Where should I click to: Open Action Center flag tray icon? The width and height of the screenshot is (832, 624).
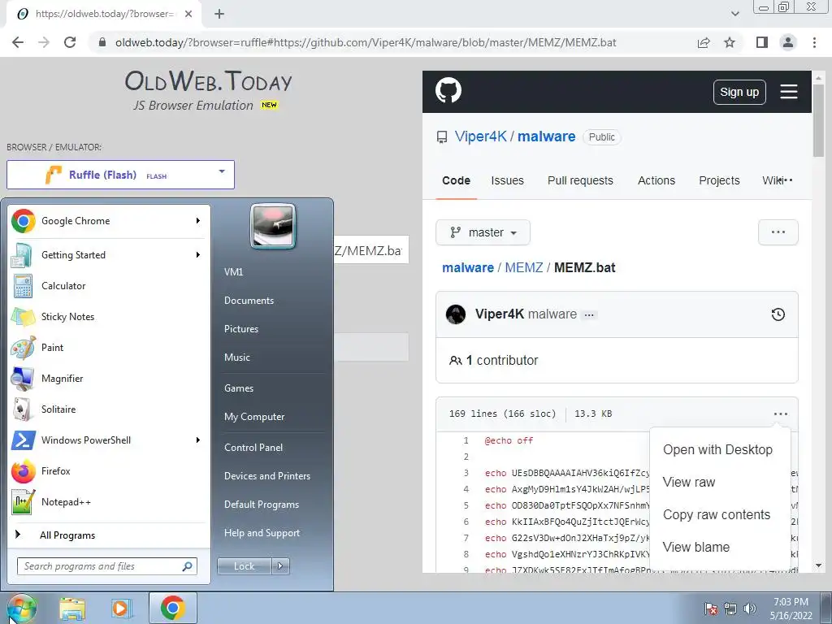(710, 609)
